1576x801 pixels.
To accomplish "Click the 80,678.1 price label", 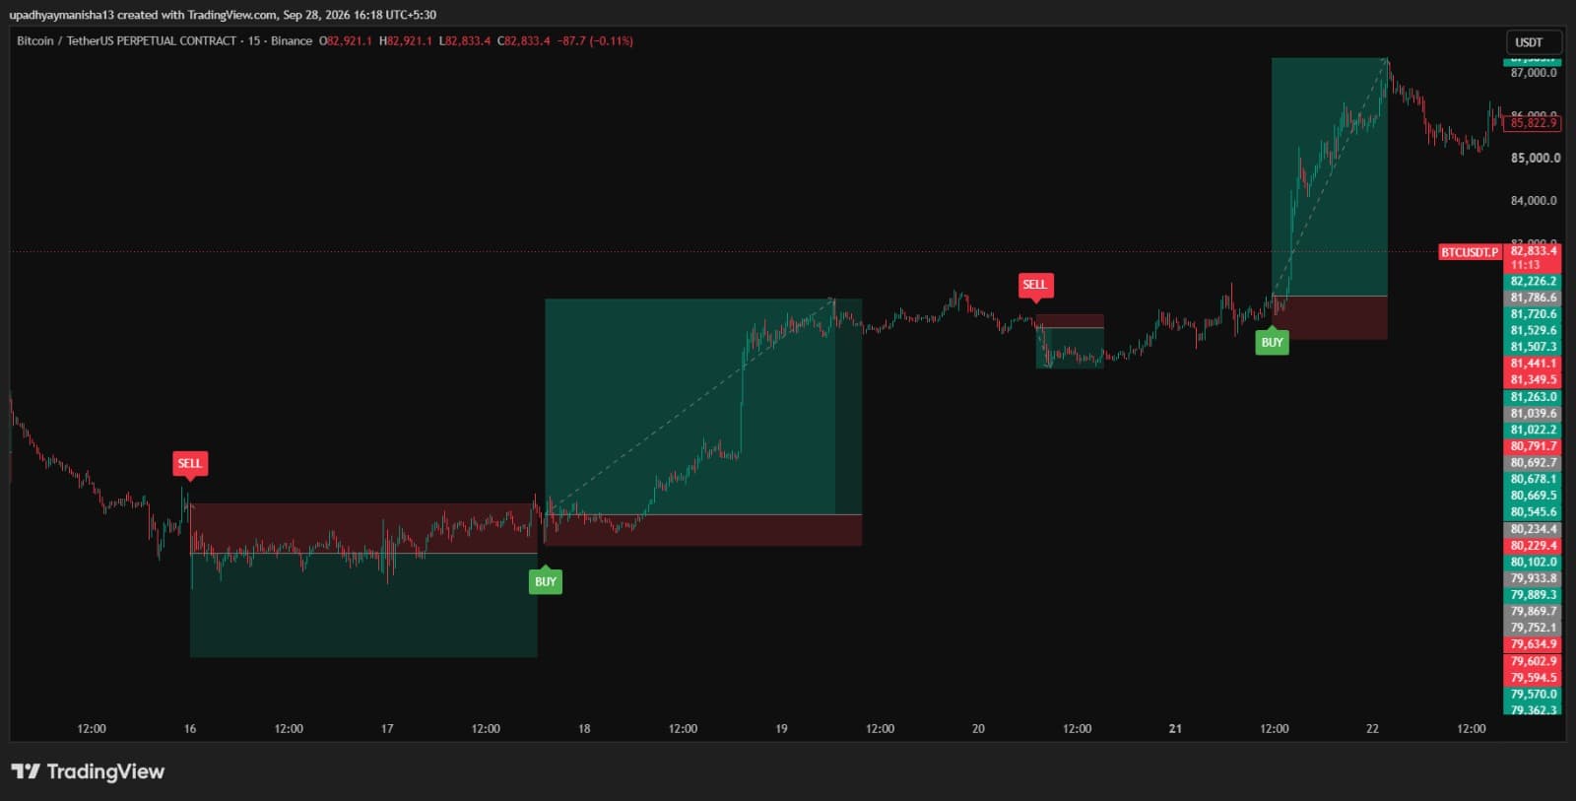I will [x=1534, y=479].
